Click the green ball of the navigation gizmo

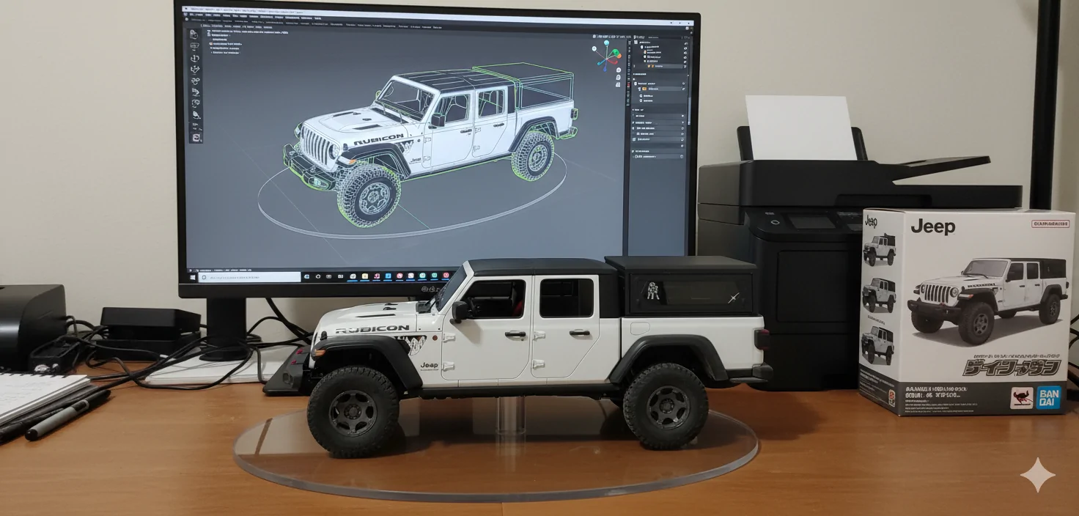[616, 52]
